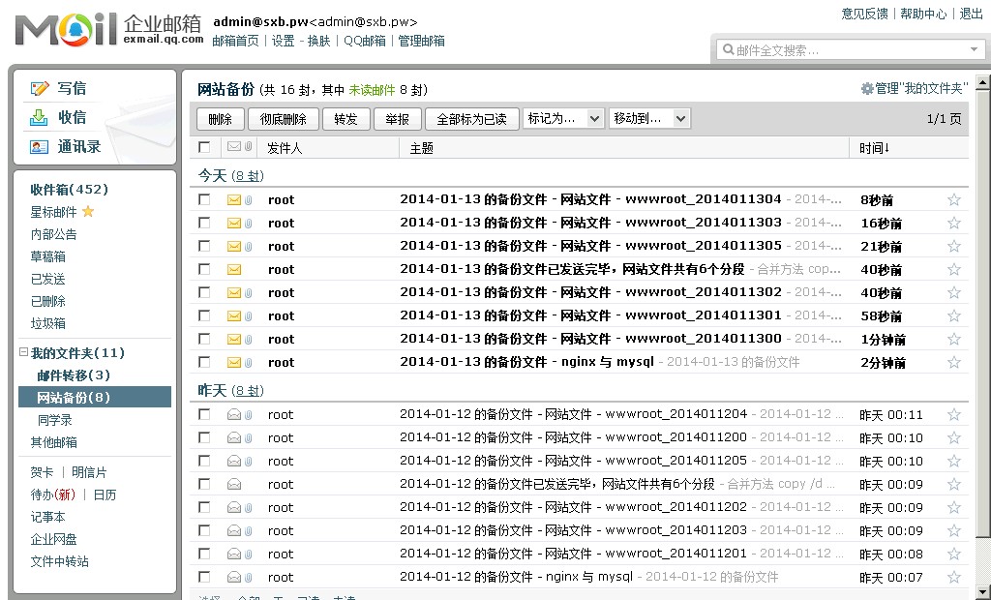
Task: Open the 标记为... dropdown
Action: click(x=563, y=118)
